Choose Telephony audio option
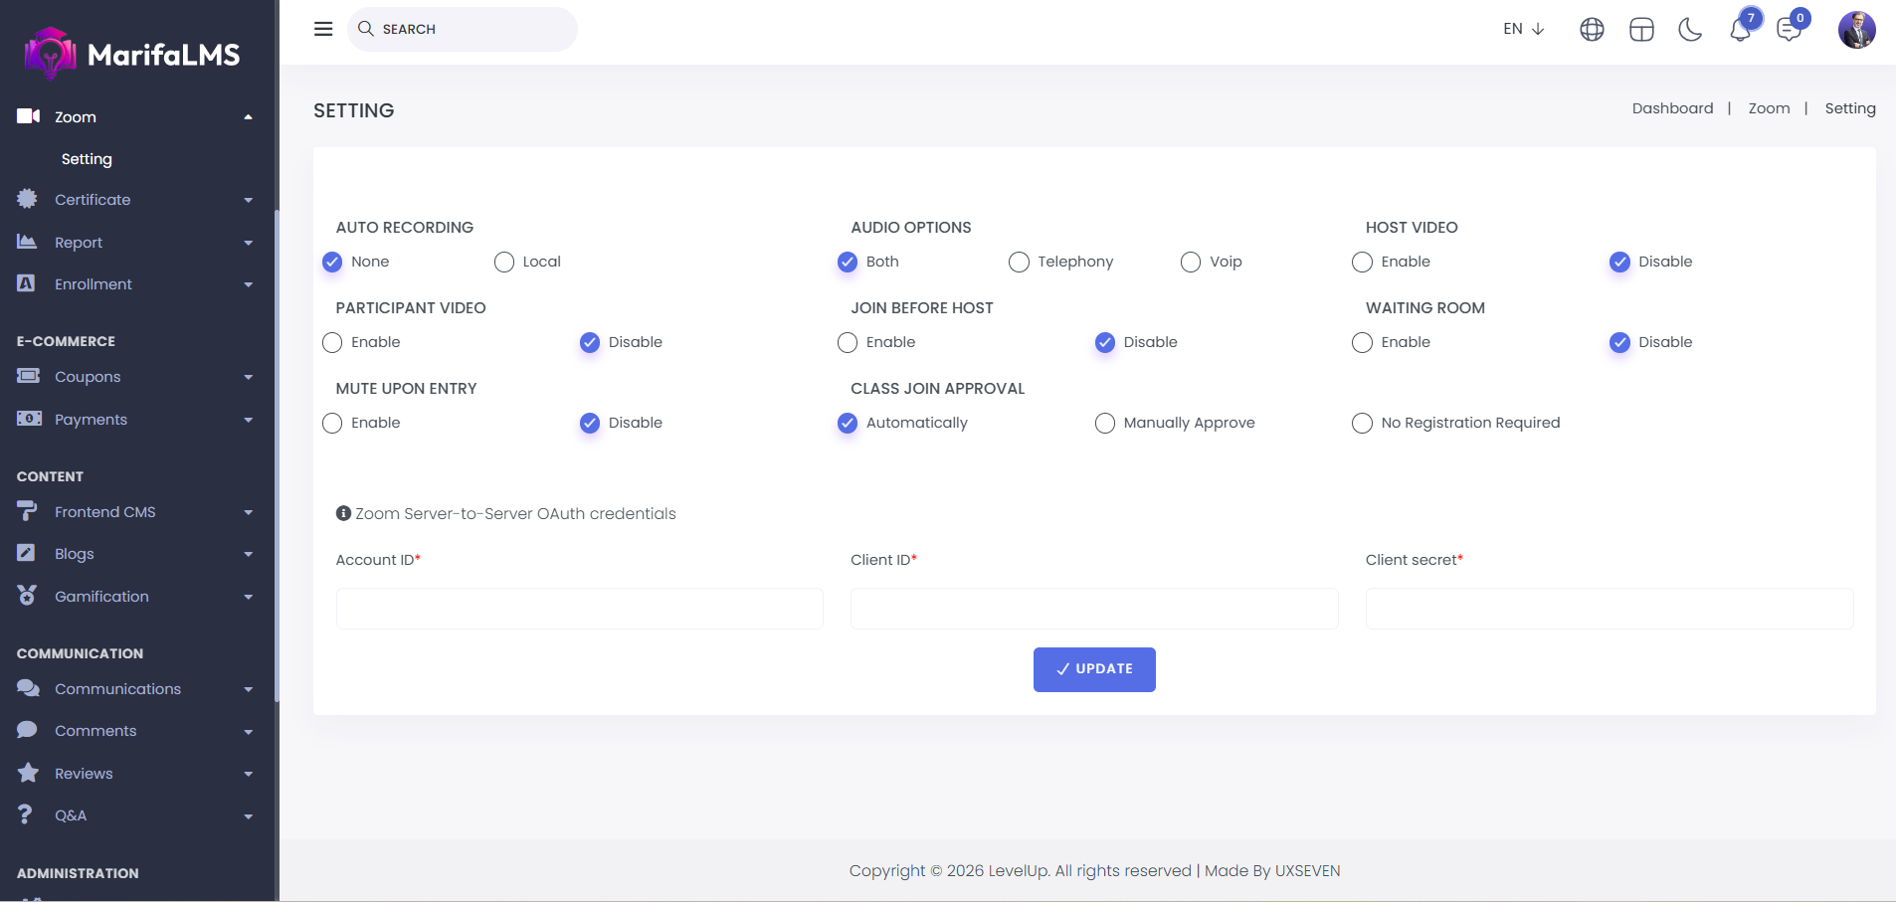This screenshot has width=1896, height=902. point(1019,262)
